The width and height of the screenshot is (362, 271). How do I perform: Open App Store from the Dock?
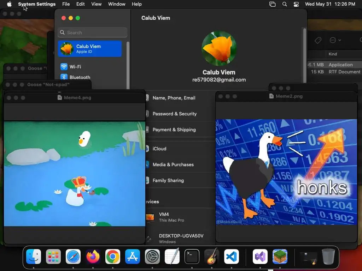tap(133, 257)
